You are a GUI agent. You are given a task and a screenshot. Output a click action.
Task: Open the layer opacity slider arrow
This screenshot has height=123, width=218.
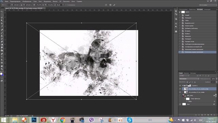point(217,79)
